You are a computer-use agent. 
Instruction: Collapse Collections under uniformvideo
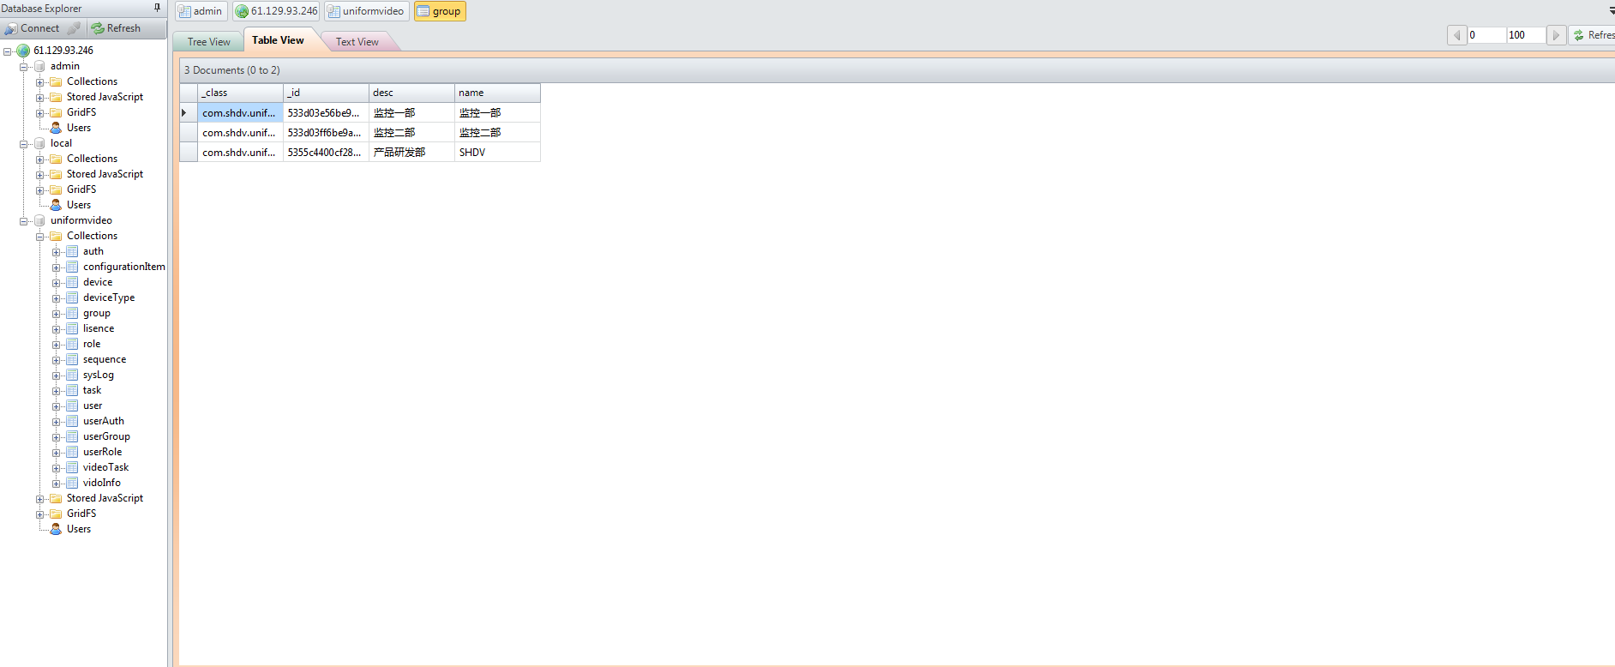39,237
